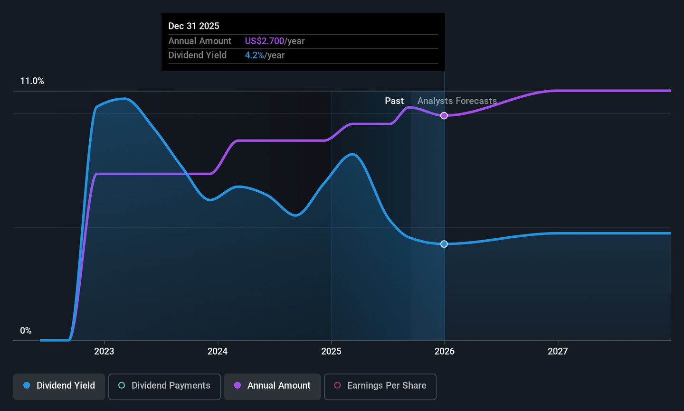Click the purple Annual Amount legend dot

pyautogui.click(x=237, y=385)
